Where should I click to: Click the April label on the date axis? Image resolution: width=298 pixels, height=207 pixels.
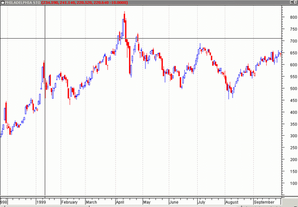(x=120, y=202)
